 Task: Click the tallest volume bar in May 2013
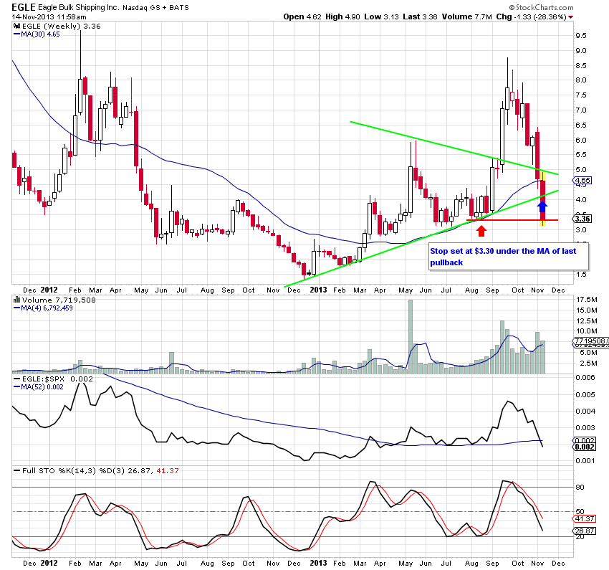(411, 336)
